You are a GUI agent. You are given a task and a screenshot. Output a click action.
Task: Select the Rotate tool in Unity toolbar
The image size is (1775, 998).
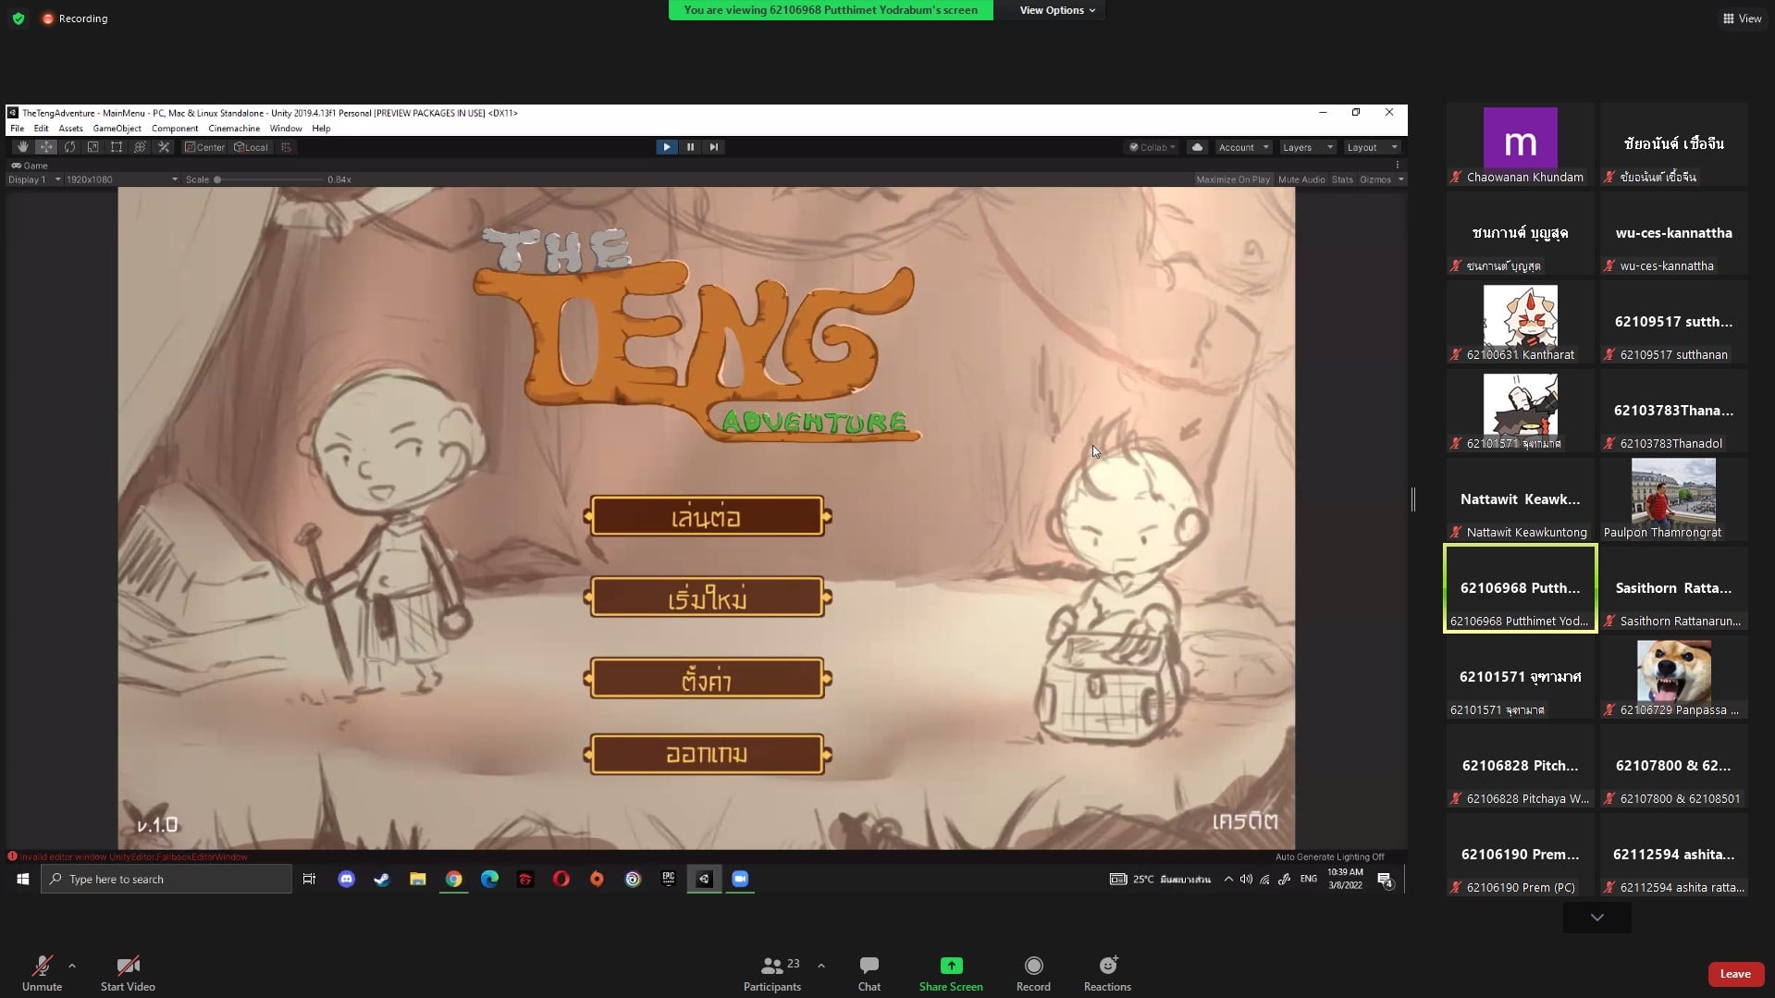click(69, 147)
